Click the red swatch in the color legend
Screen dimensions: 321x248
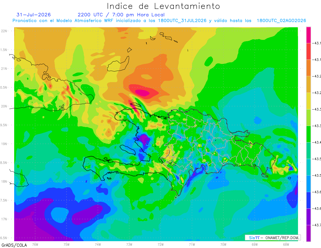(x=308, y=51)
